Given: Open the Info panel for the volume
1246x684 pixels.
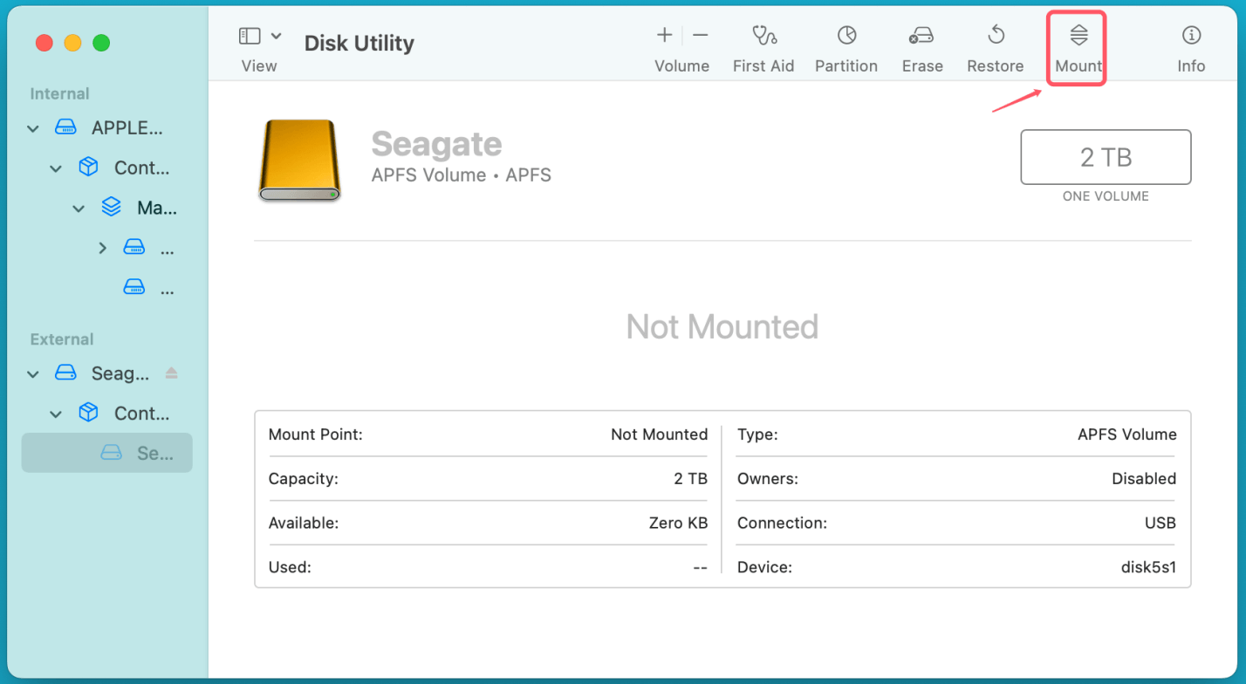Looking at the screenshot, I should (x=1190, y=37).
